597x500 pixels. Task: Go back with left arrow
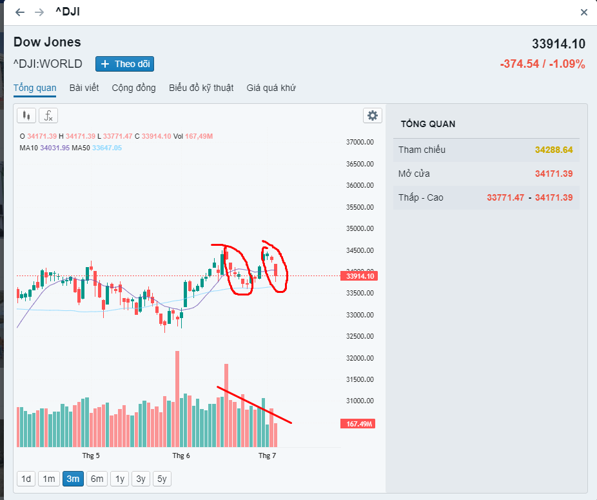[20, 12]
